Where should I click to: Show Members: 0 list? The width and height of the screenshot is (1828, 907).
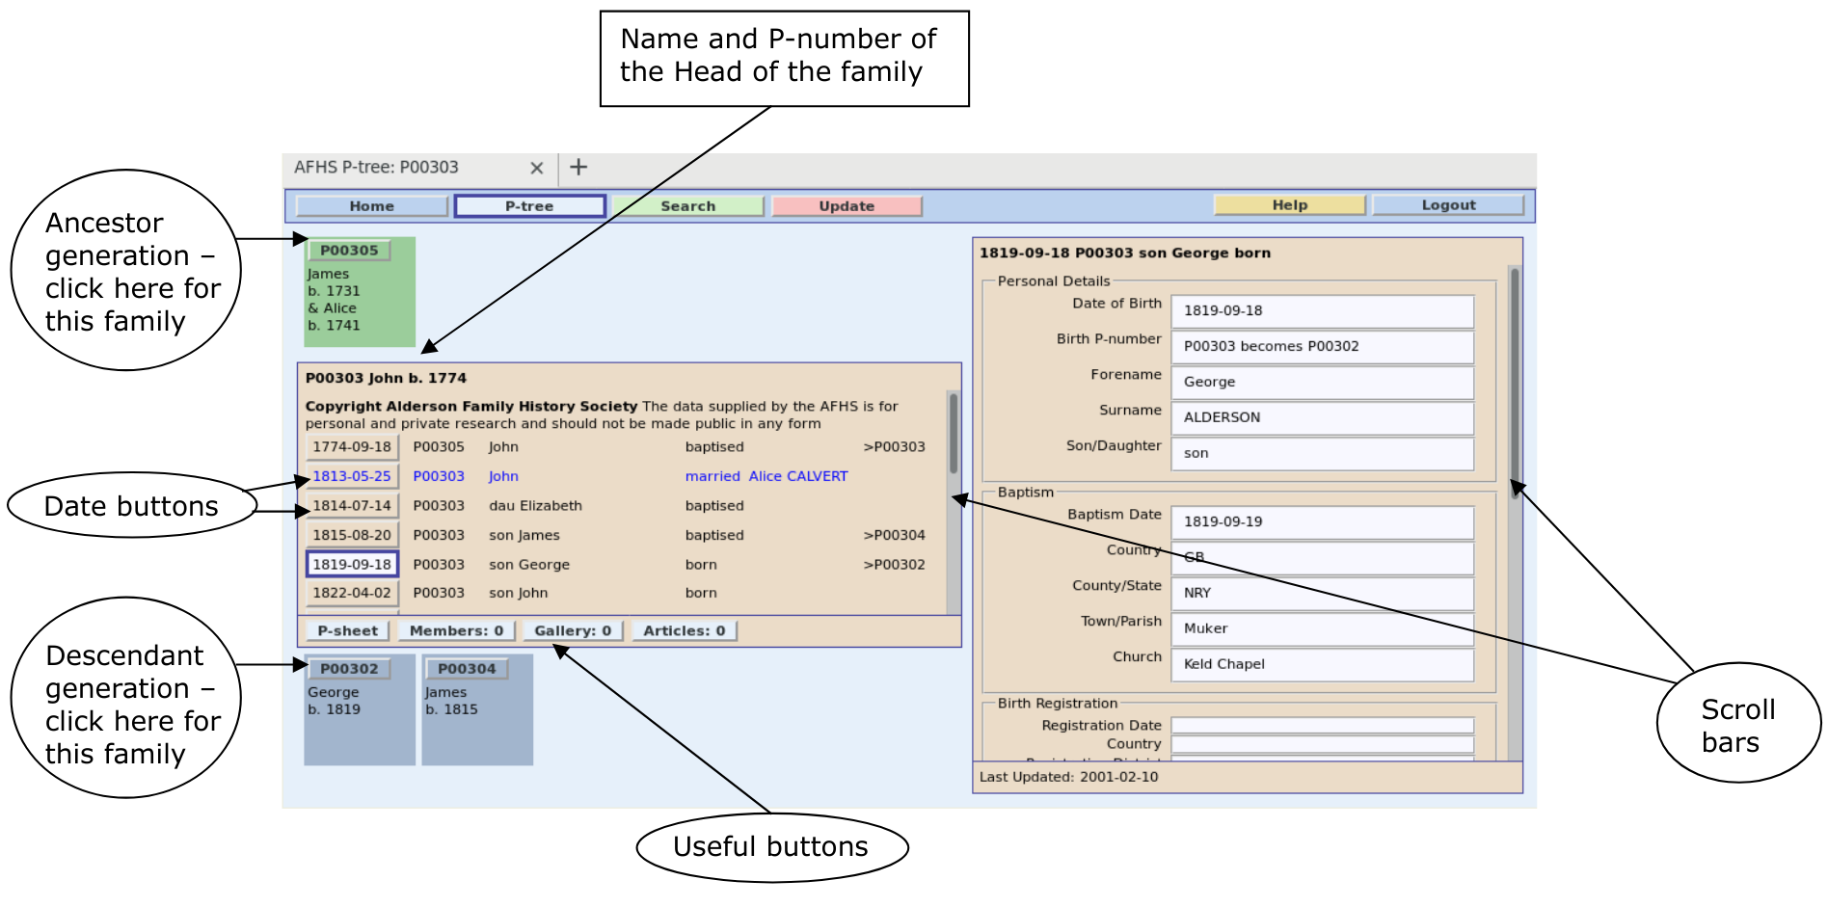pyautogui.click(x=456, y=631)
